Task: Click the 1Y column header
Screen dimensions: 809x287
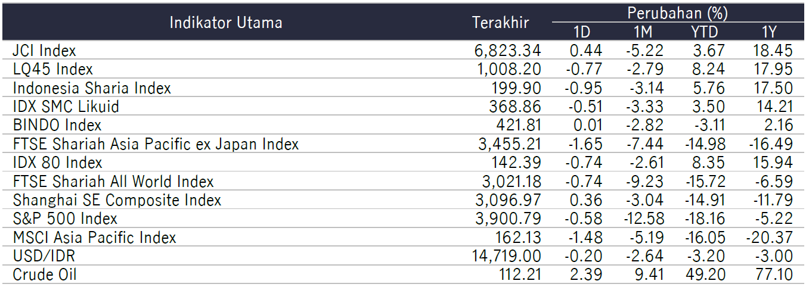Action: 768,32
